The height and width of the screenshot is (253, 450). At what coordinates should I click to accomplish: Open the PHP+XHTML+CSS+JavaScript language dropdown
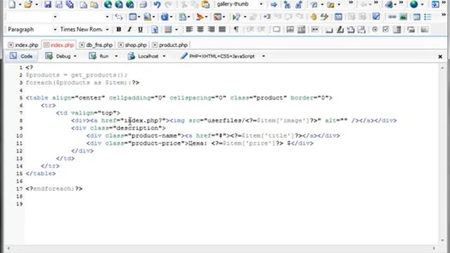coord(264,56)
